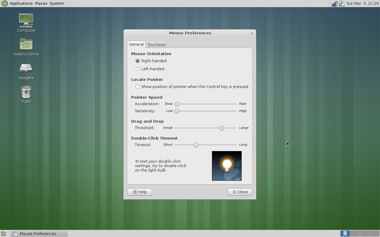Image resolution: width=380 pixels, height=237 pixels.
Task: Click the Drag and Drop Threshold slider handle
Action: tap(221, 128)
